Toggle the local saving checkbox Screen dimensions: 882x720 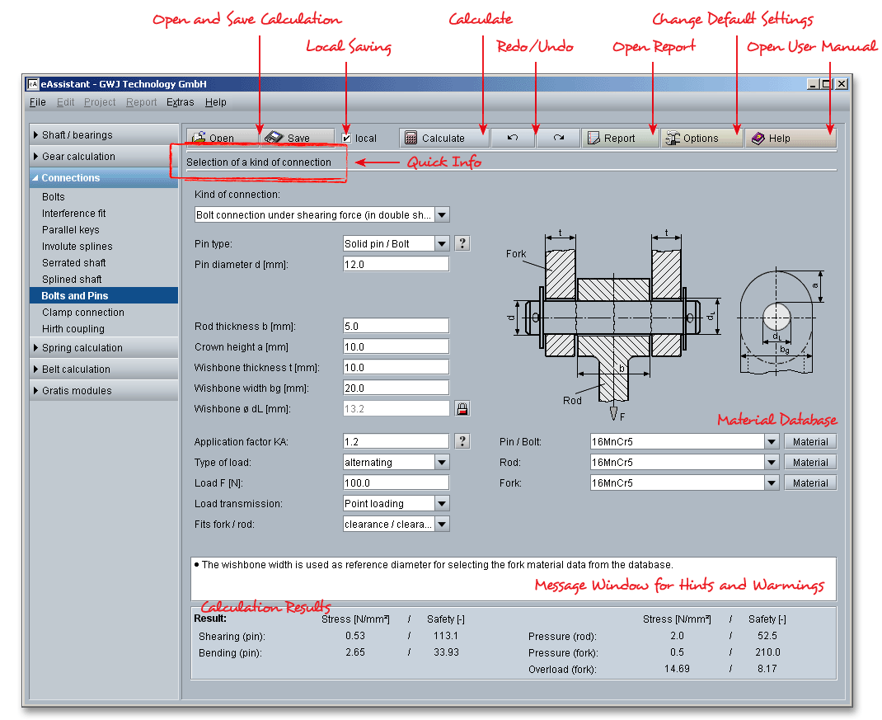click(x=346, y=139)
